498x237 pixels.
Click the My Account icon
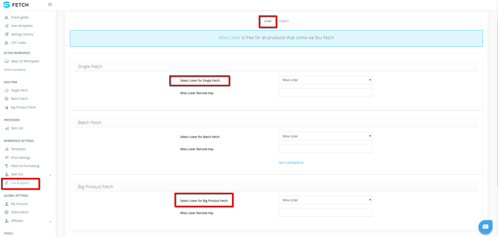pos(7,204)
